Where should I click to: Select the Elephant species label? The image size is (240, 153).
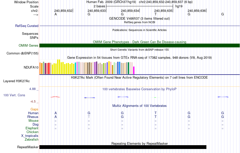pos(32,128)
